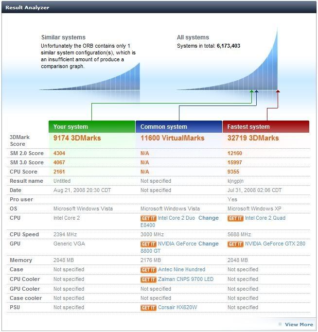This screenshot has width=318, height=332.
Task: Click date Aug 21, 2008 20:30 CDT
Action: click(82, 191)
